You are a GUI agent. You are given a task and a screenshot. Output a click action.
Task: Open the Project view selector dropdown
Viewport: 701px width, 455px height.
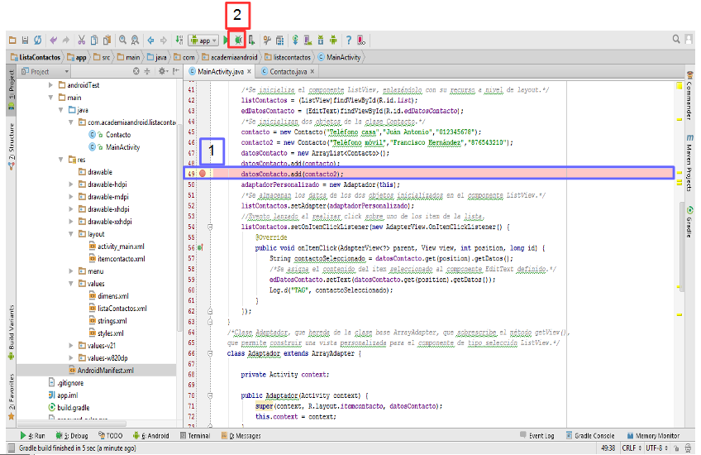click(45, 72)
